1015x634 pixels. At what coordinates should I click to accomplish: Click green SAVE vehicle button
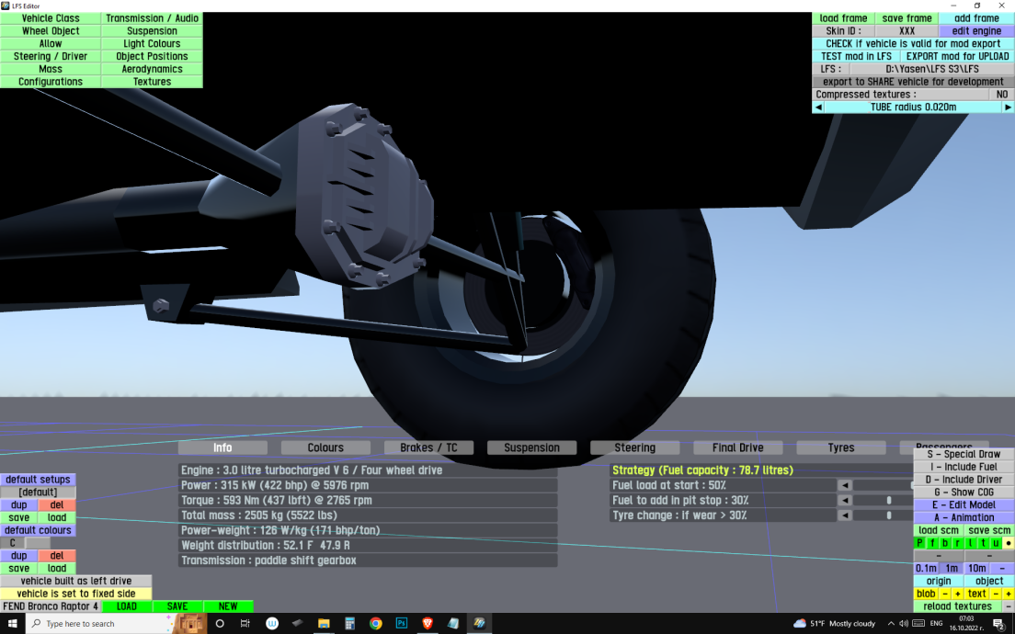click(x=177, y=606)
